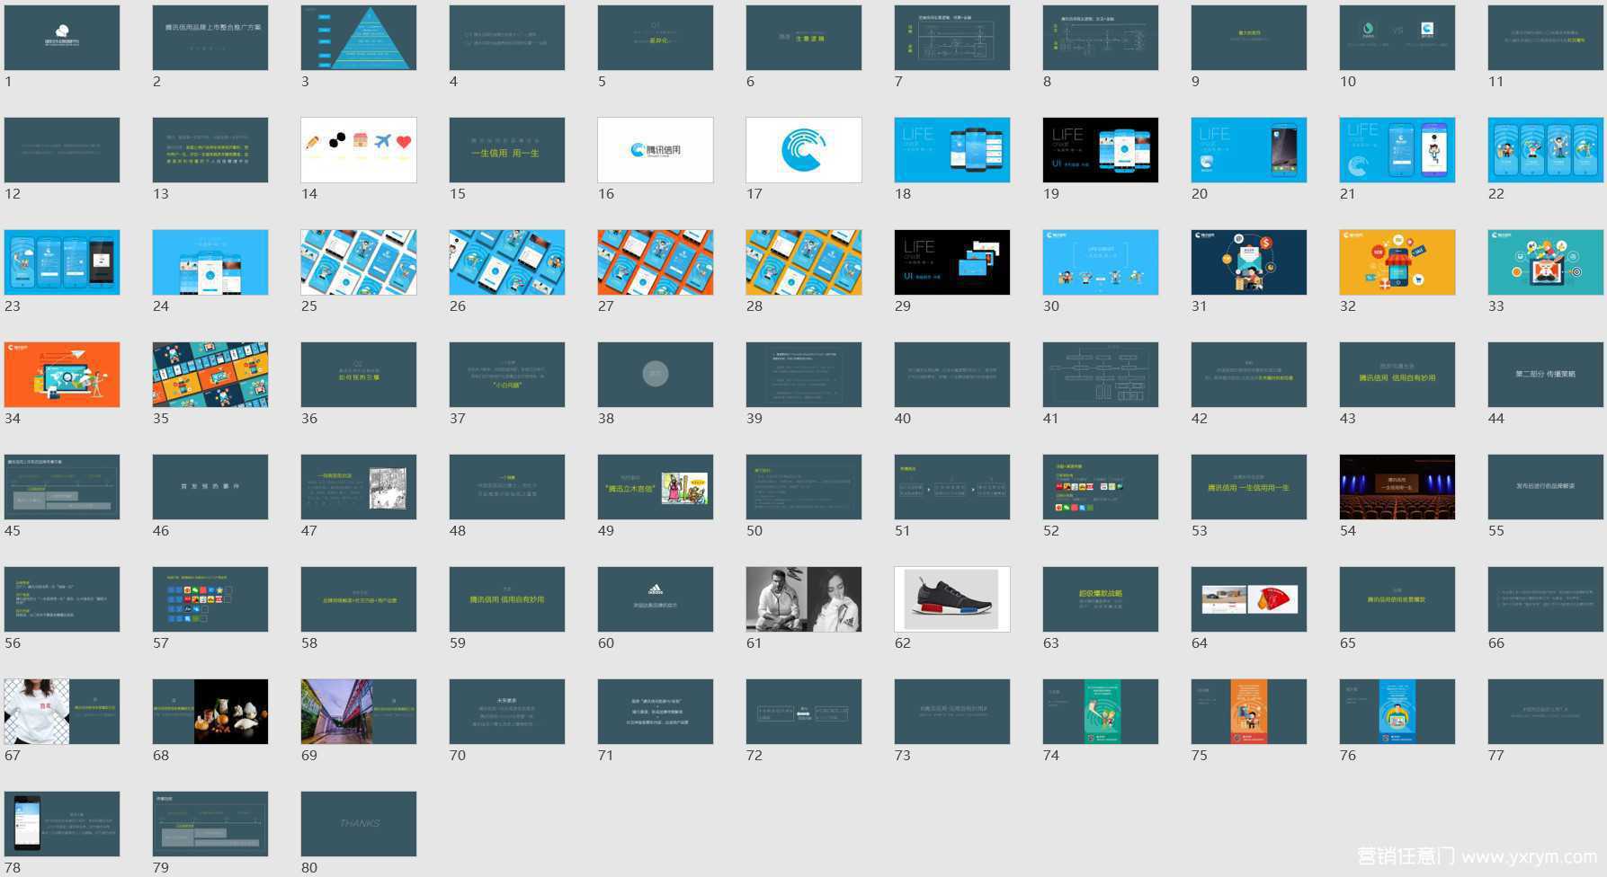Select slide 33 teal illustration thumbnail
Image resolution: width=1607 pixels, height=877 pixels.
[1546, 262]
